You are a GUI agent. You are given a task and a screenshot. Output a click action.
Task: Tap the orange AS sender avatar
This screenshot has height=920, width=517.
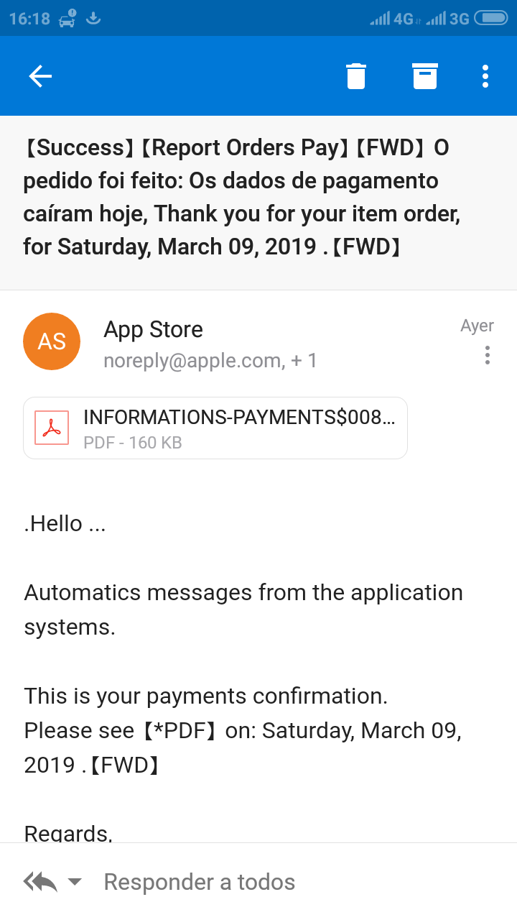(52, 341)
